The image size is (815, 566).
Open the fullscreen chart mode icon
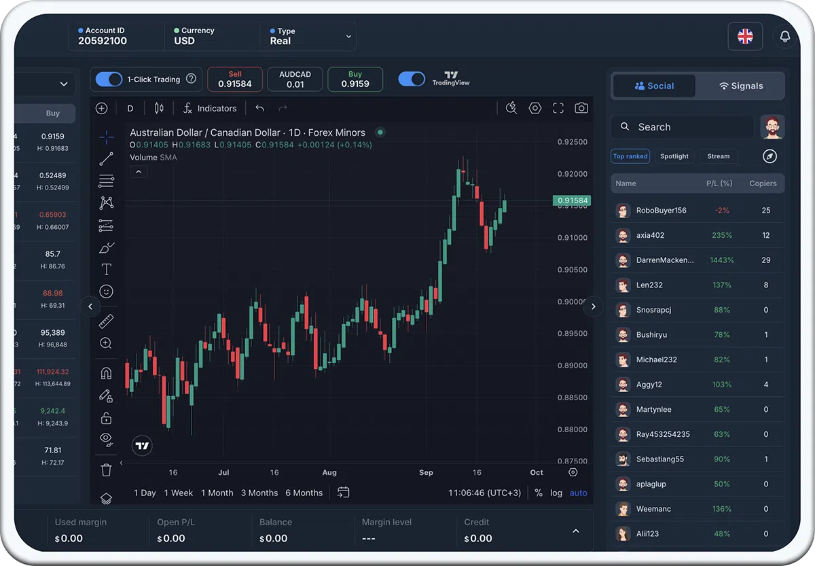(558, 108)
